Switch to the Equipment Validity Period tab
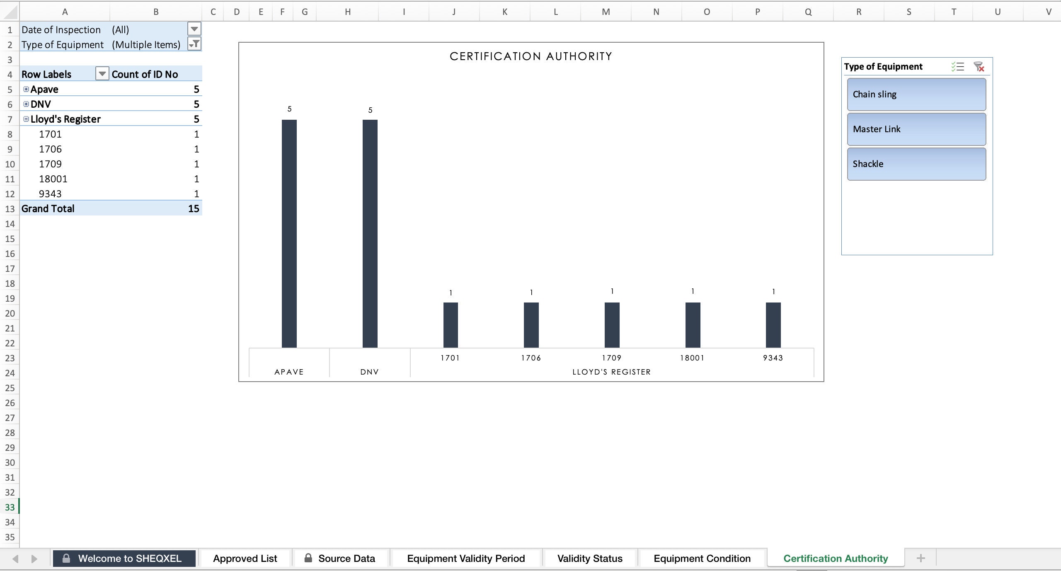1061x571 pixels. (465, 558)
